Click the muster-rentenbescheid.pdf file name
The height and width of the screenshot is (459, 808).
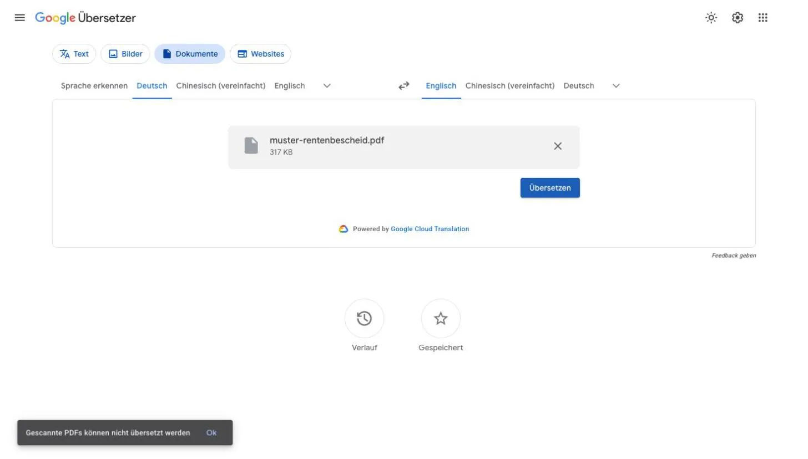tap(327, 140)
